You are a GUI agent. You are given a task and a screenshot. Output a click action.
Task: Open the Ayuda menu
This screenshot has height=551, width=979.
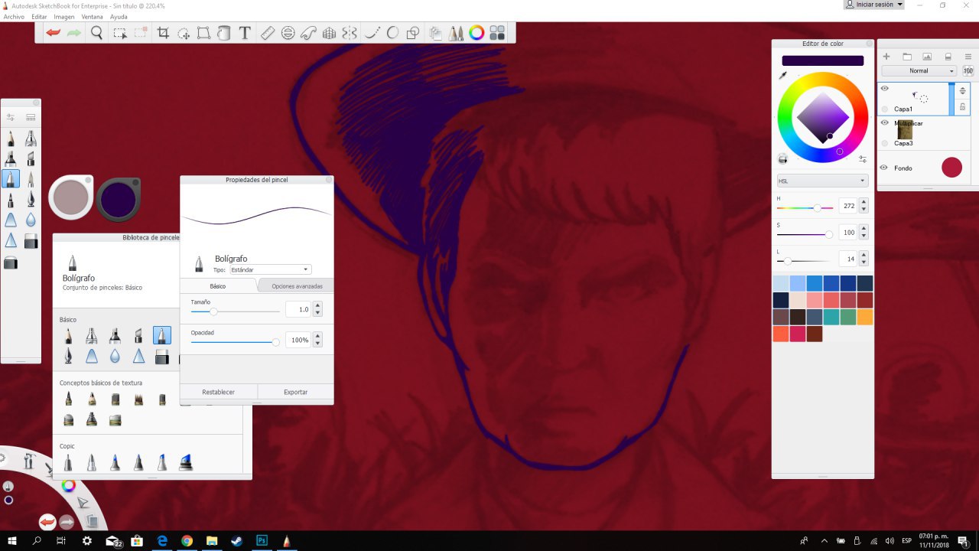point(119,16)
